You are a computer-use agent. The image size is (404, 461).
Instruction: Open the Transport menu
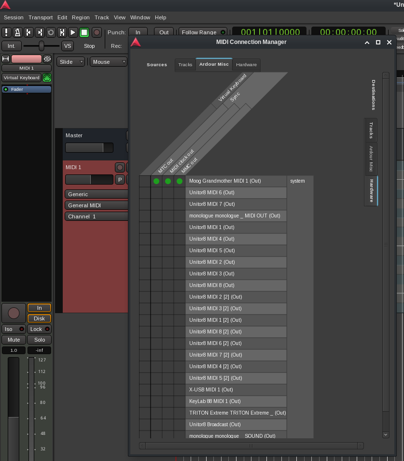(41, 17)
